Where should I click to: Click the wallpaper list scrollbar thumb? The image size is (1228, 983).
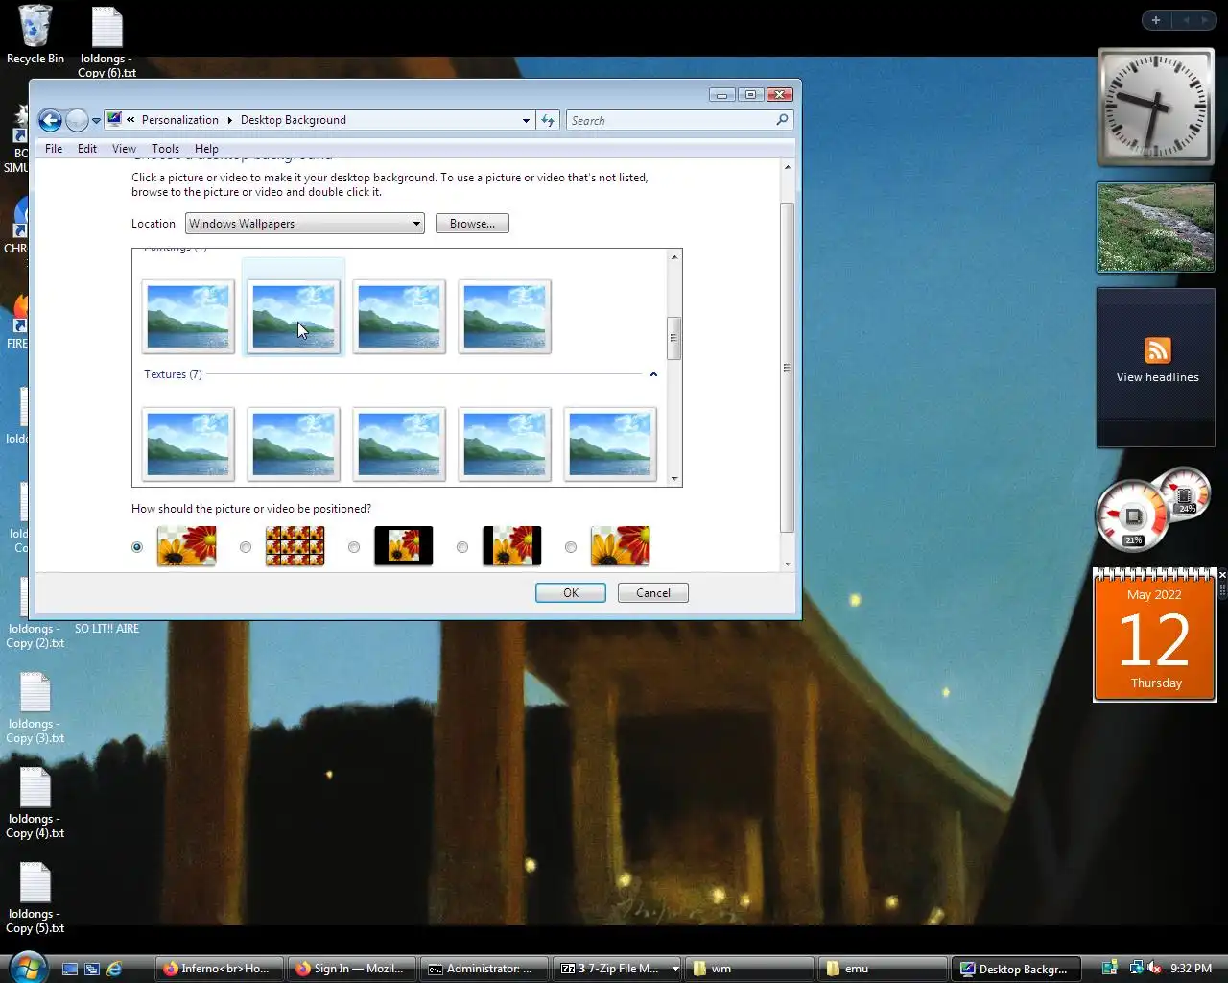pos(674,338)
